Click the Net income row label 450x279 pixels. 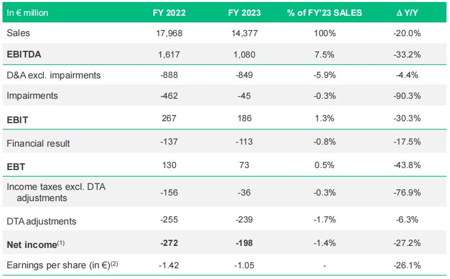(x=36, y=244)
